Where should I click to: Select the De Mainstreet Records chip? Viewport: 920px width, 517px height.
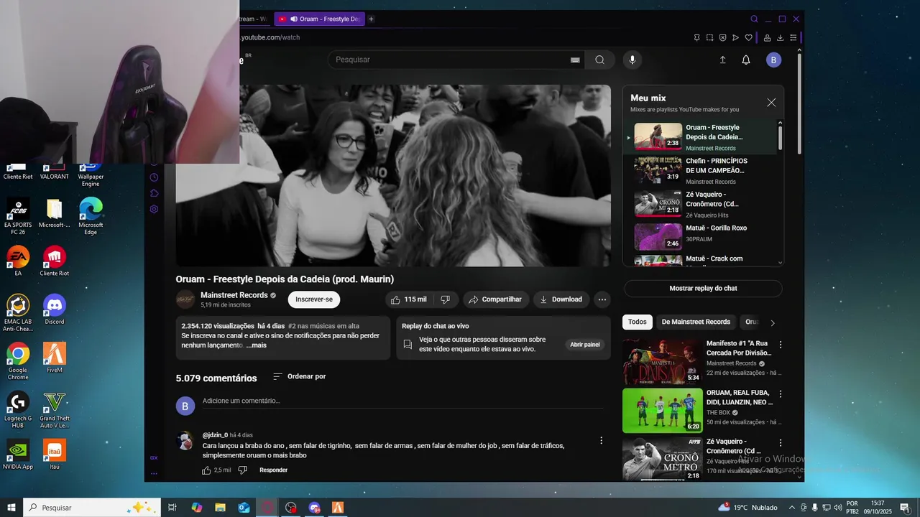coord(696,322)
